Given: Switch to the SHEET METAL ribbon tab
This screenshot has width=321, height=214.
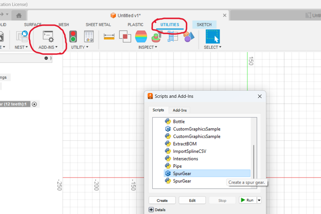Looking at the screenshot, I should (x=98, y=25).
